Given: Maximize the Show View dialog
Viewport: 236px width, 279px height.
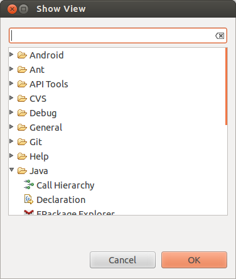Looking at the screenshot, I should click(x=24, y=9).
